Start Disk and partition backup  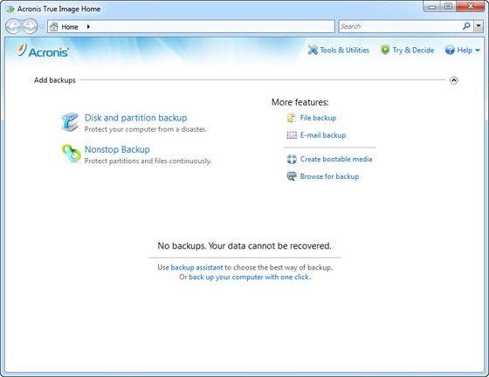tap(135, 118)
